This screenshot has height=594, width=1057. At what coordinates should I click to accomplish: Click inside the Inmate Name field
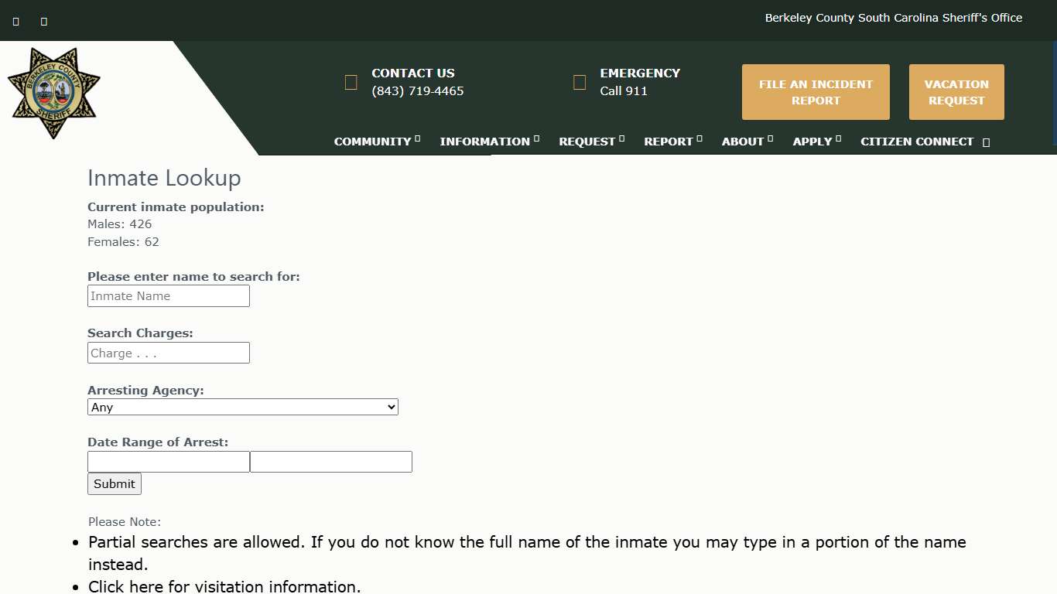point(168,295)
